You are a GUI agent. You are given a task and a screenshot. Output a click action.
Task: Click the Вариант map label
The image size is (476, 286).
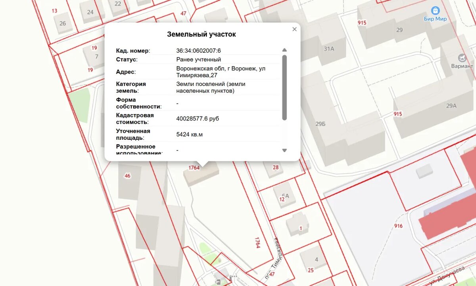pyautogui.click(x=463, y=66)
